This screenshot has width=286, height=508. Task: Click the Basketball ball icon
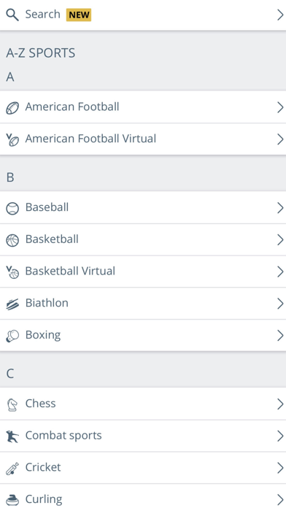click(12, 240)
